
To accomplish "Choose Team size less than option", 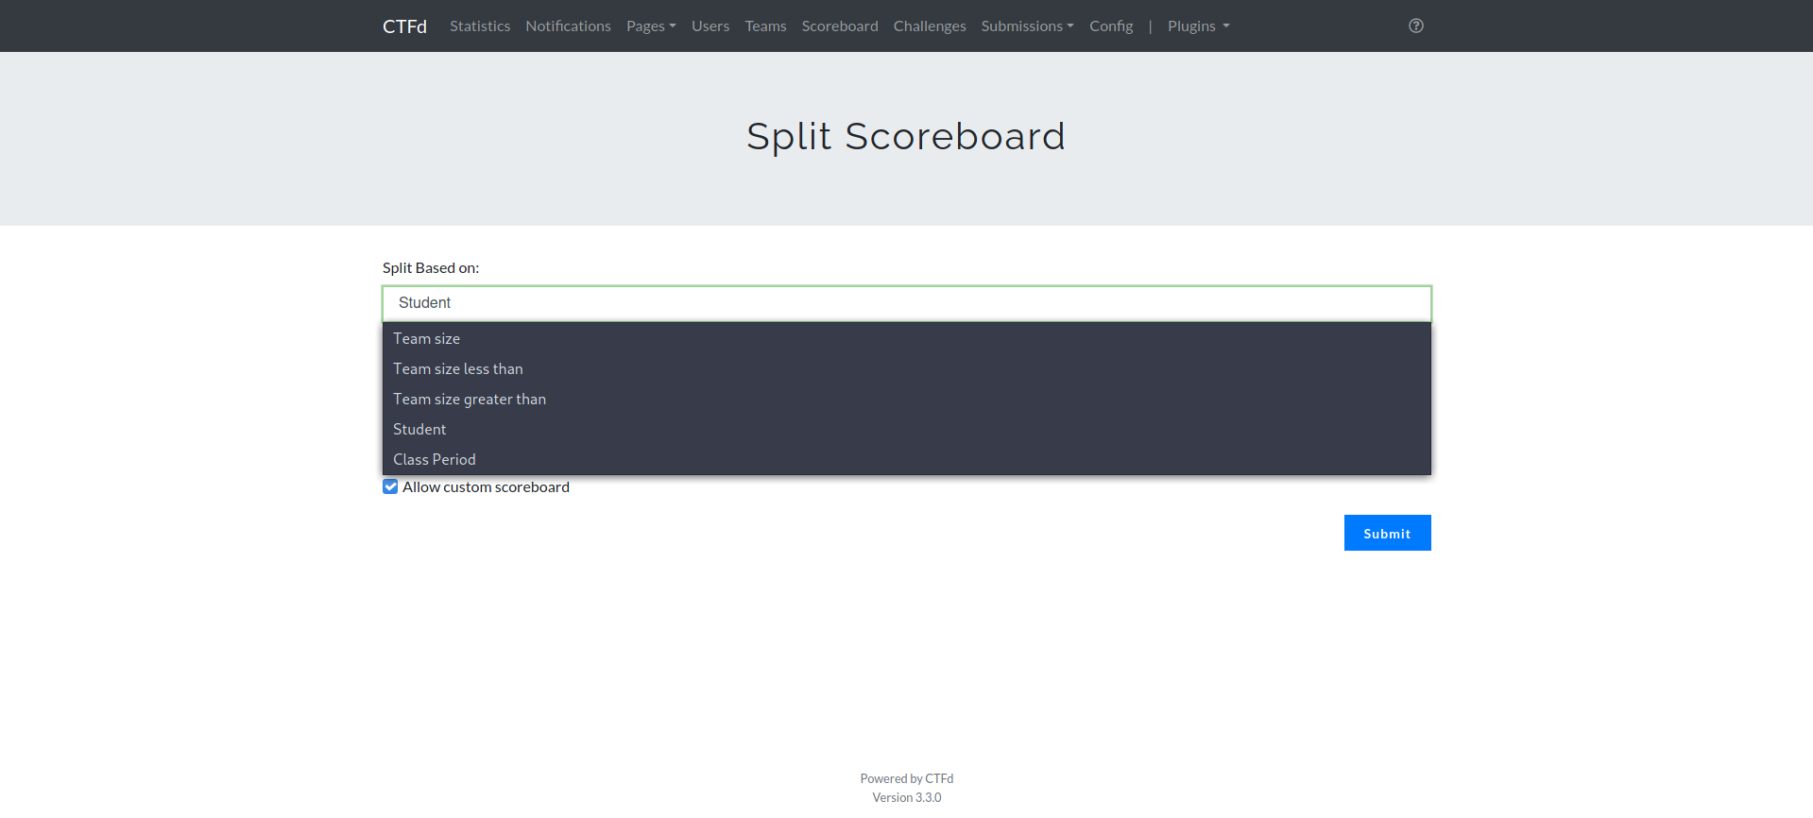I will pos(907,368).
